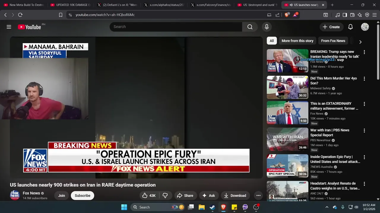Select the 'All' filter chip

point(272,41)
